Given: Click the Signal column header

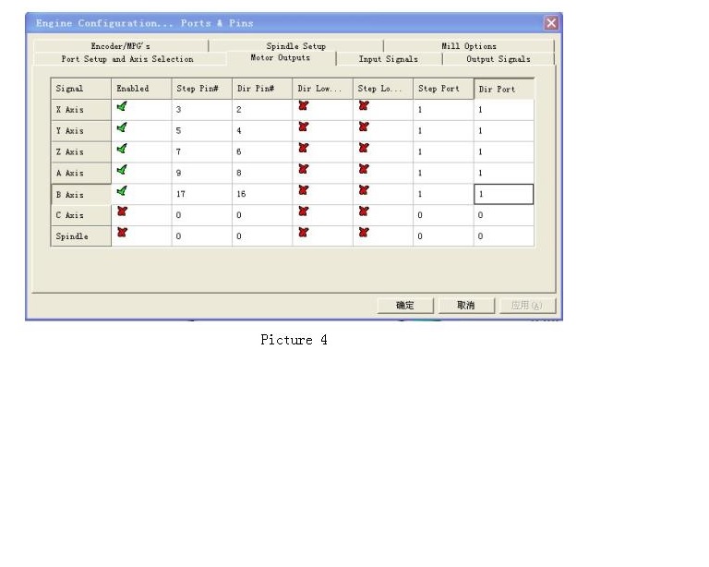Looking at the screenshot, I should (81, 89).
